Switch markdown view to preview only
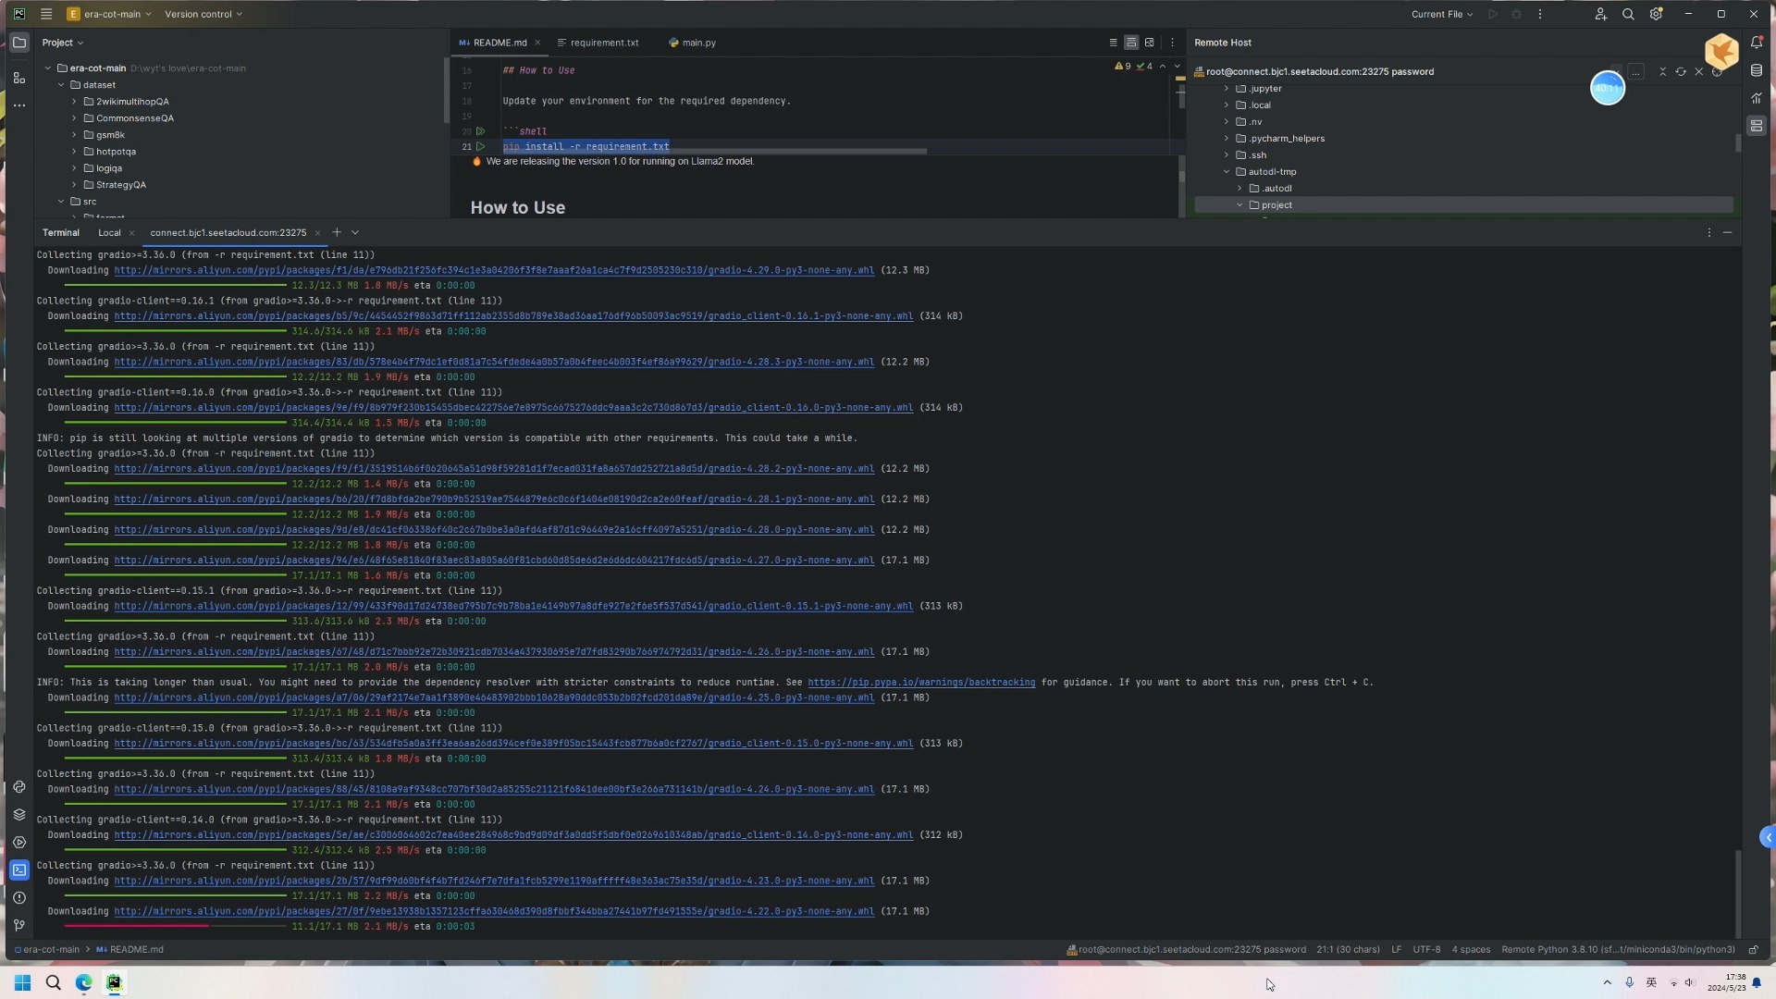The image size is (1776, 999). (1150, 43)
